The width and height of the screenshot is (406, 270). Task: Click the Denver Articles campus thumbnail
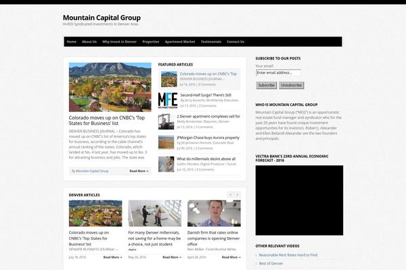coord(95,213)
